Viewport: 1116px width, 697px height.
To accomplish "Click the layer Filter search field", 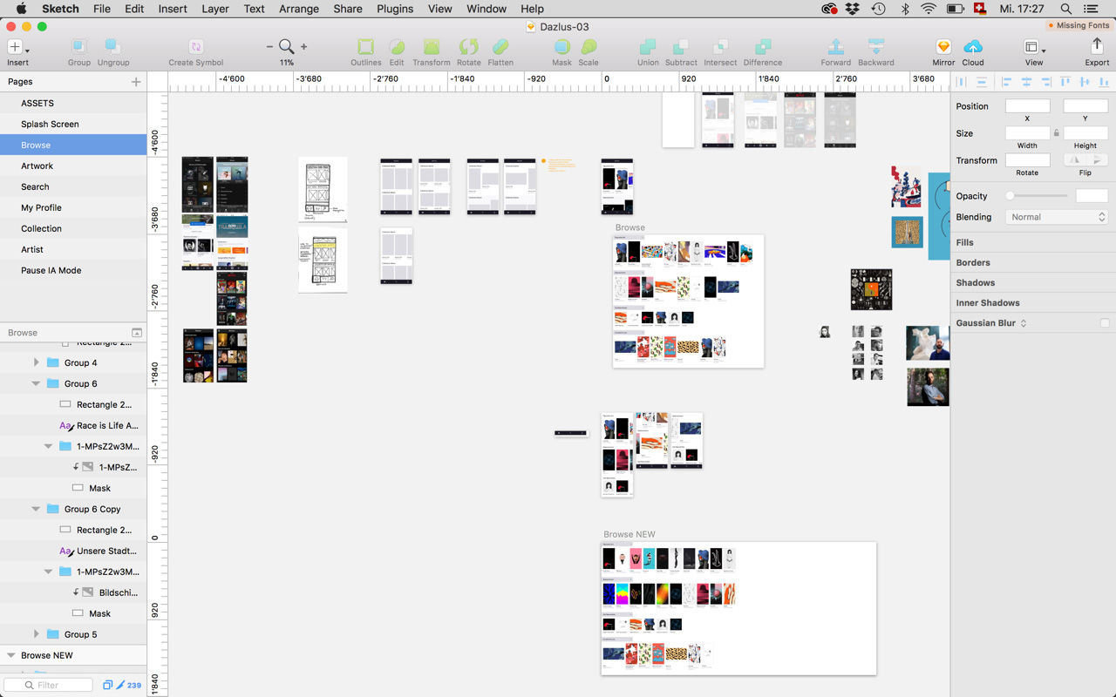I will pos(52,685).
